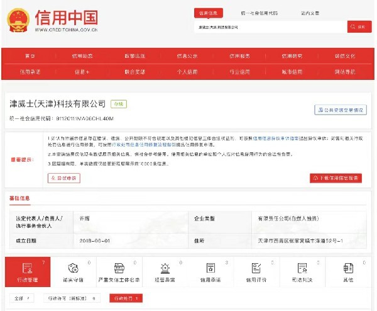Select the 经营异常 alarm icon
Image resolution: width=377 pixels, height=311 pixels.
[165, 272]
